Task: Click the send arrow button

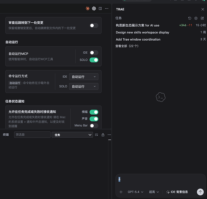Action: tap(200, 192)
